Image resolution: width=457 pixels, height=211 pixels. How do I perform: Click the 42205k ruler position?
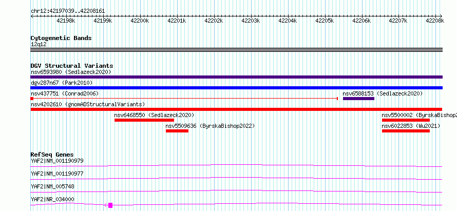(325, 21)
